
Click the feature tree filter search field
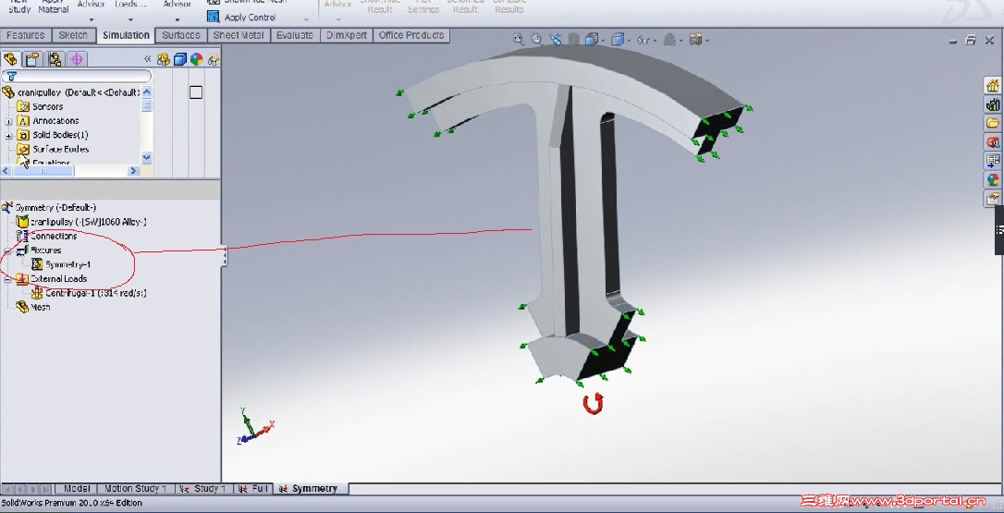tap(77, 76)
